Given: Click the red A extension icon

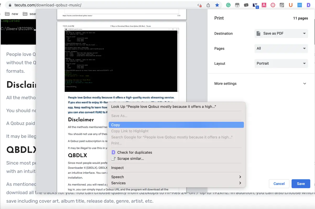Looking at the screenshot, I should tap(264, 5).
